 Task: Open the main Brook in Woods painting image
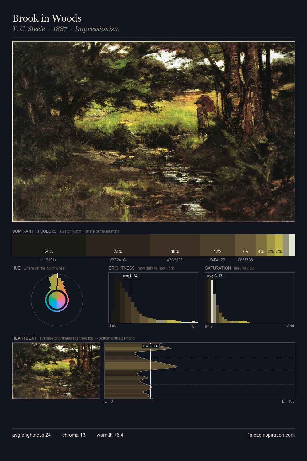click(153, 132)
